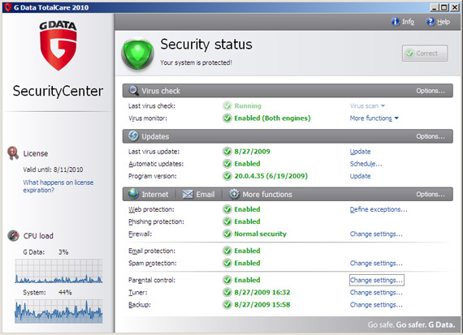Click the G Data CPU load graph
The image size is (463, 335).
click(x=58, y=271)
